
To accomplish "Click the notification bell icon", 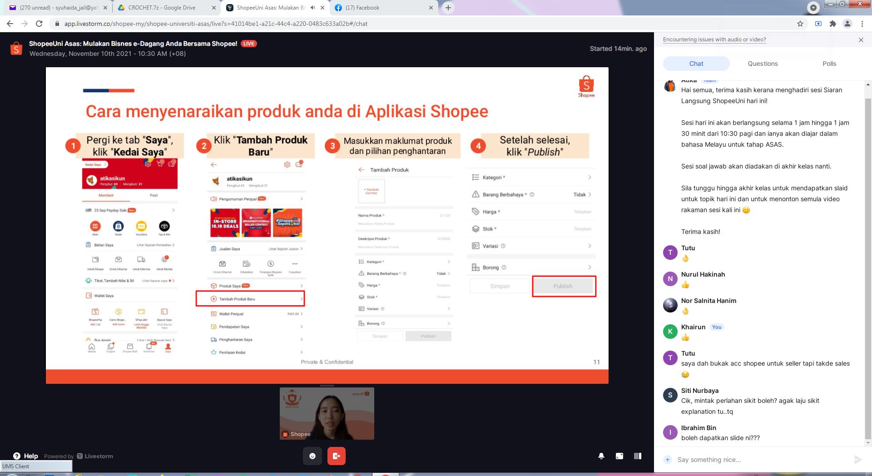I will click(x=601, y=456).
